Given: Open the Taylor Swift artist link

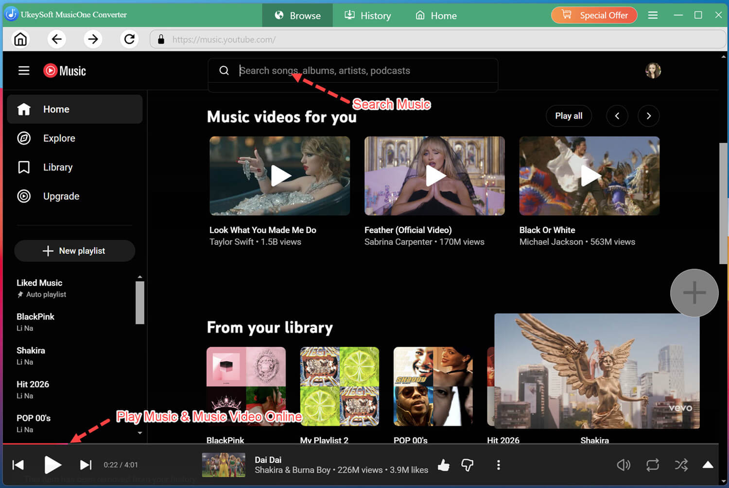Looking at the screenshot, I should pyautogui.click(x=231, y=242).
